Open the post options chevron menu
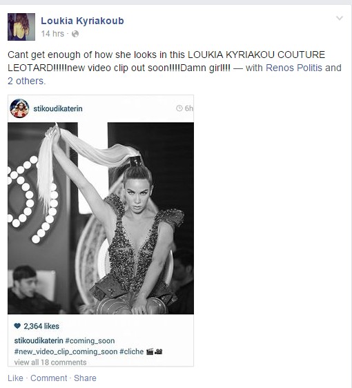 (x=340, y=18)
